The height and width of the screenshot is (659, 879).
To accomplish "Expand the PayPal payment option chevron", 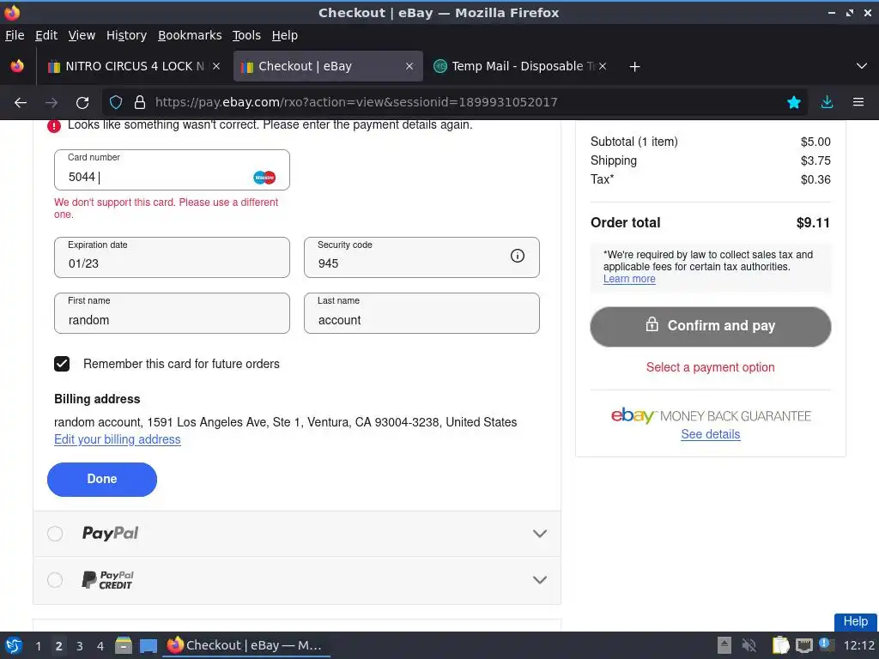I will coord(539,534).
